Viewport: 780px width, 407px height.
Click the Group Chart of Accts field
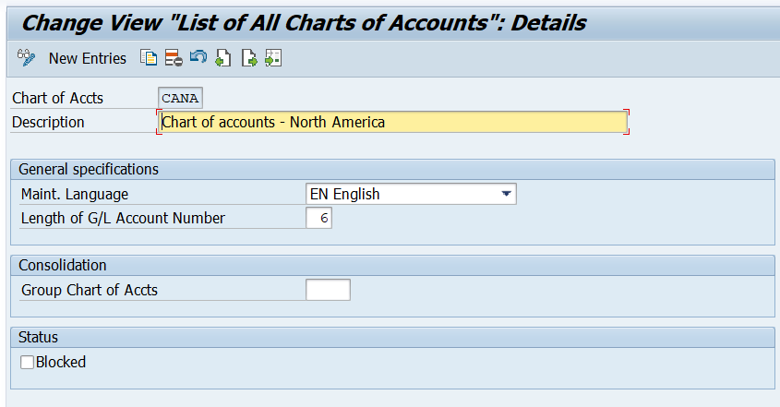[x=328, y=290]
